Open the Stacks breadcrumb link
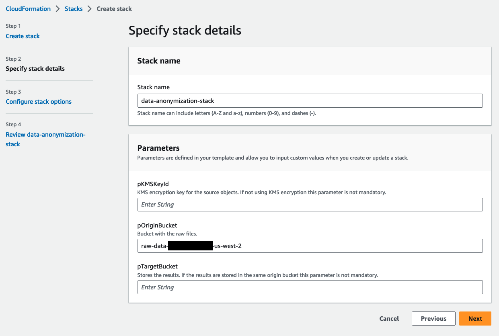Viewport: 499px width, 336px height. point(74,8)
